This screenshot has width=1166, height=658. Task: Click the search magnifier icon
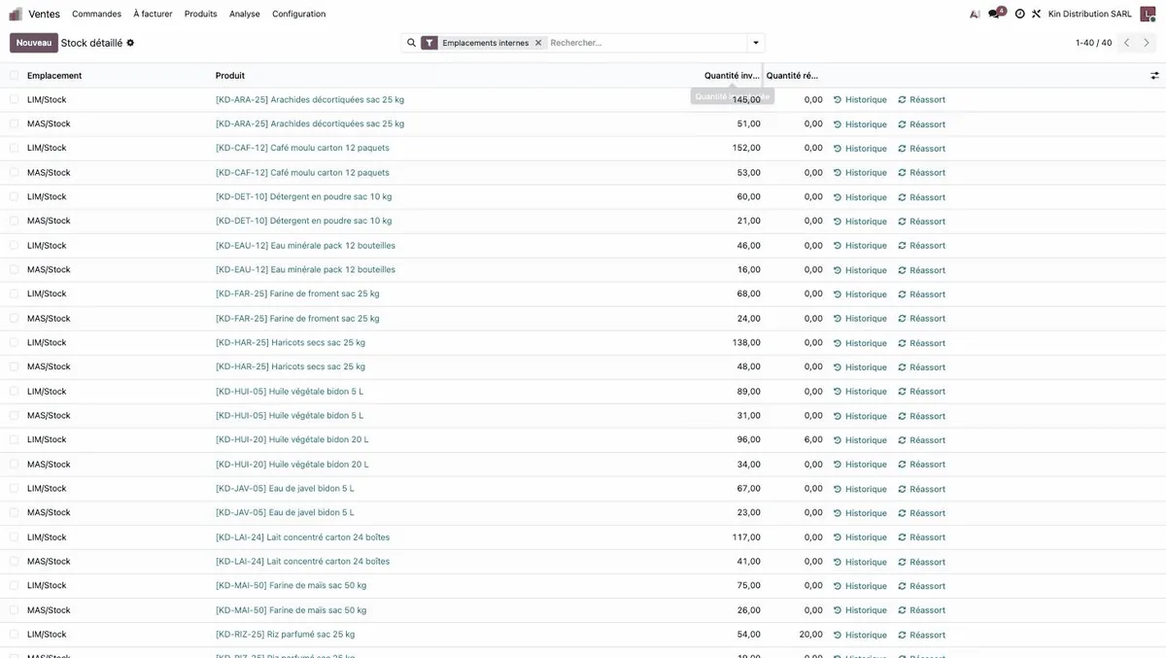click(411, 43)
